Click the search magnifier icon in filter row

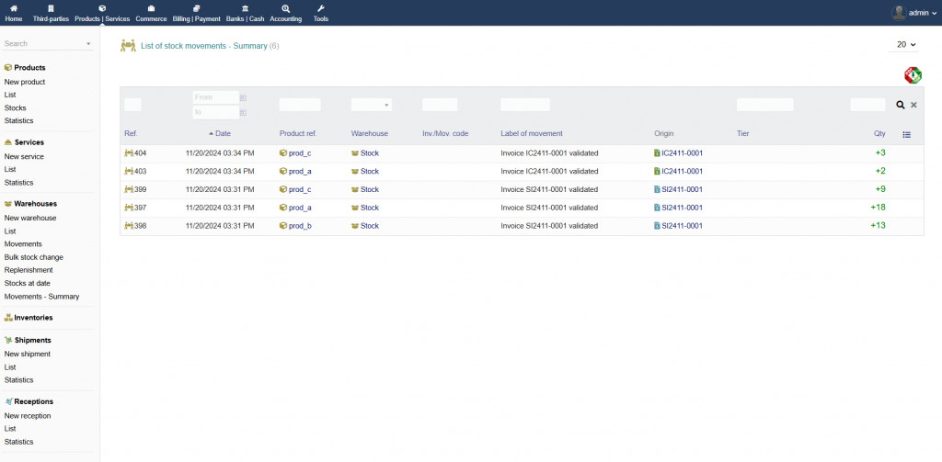[x=901, y=106]
